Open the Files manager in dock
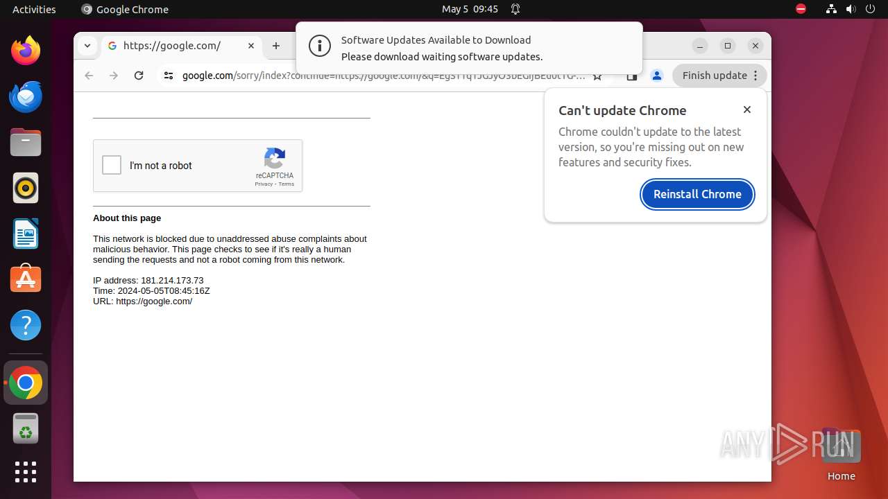 (26, 142)
